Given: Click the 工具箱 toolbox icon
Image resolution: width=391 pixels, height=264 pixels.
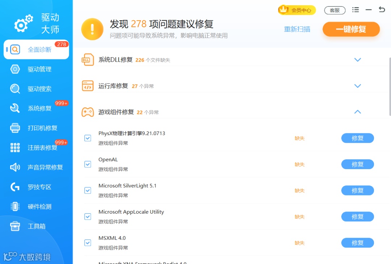Looking at the screenshot, I should coord(15,226).
